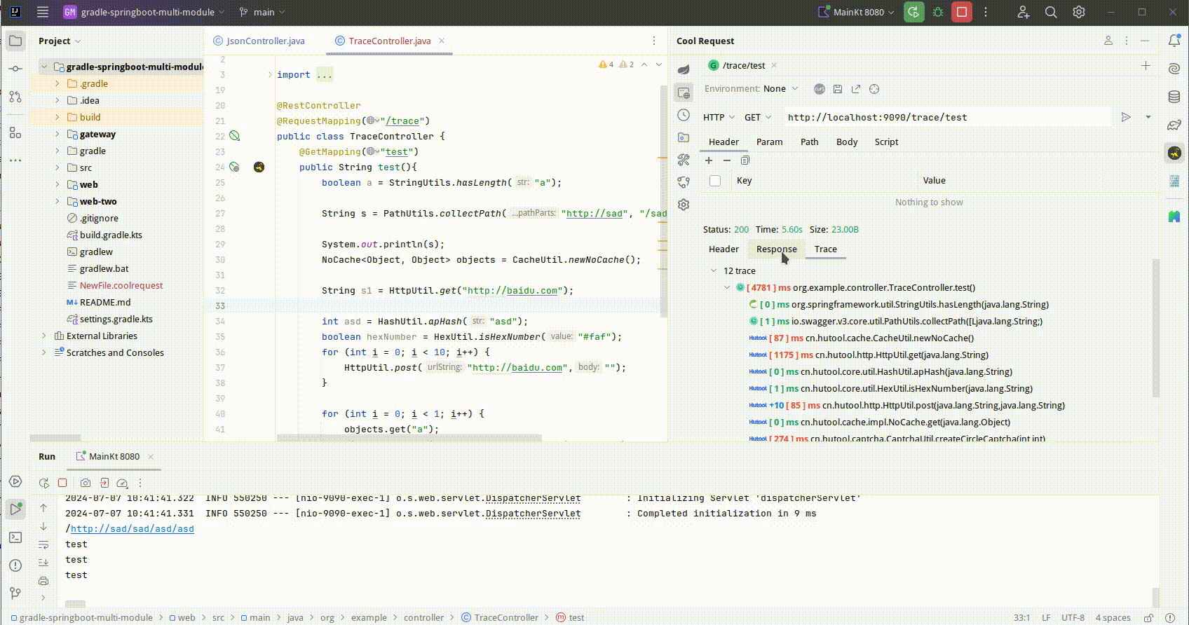Rerun application in Run panel
Viewport: 1189px width, 625px height.
(x=43, y=483)
